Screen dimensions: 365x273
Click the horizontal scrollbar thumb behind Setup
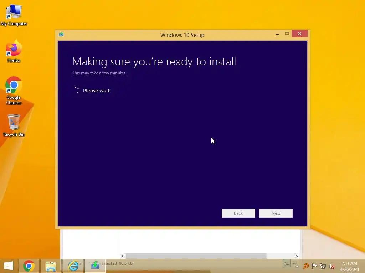point(196,256)
